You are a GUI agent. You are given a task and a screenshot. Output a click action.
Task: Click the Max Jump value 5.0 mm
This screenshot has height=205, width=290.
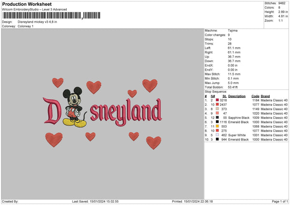point(233,83)
